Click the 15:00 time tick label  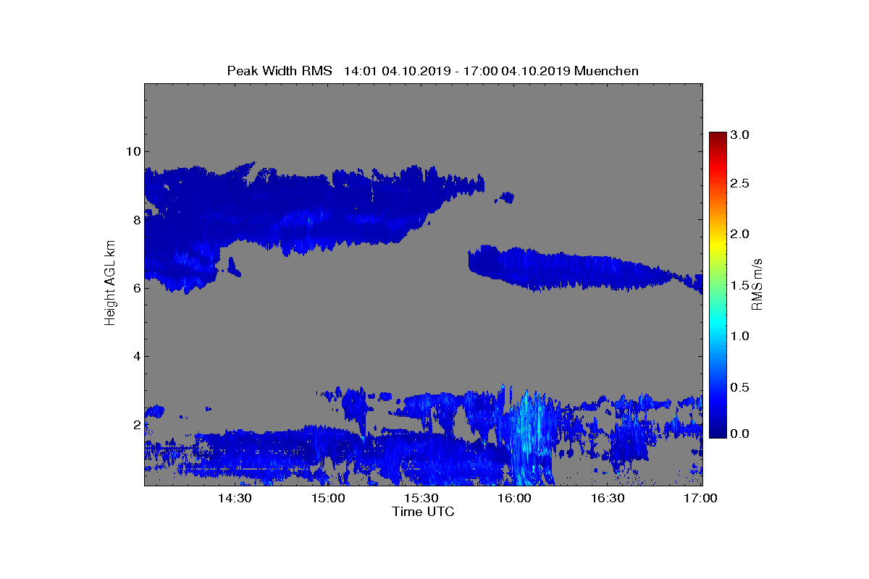pos(328,499)
